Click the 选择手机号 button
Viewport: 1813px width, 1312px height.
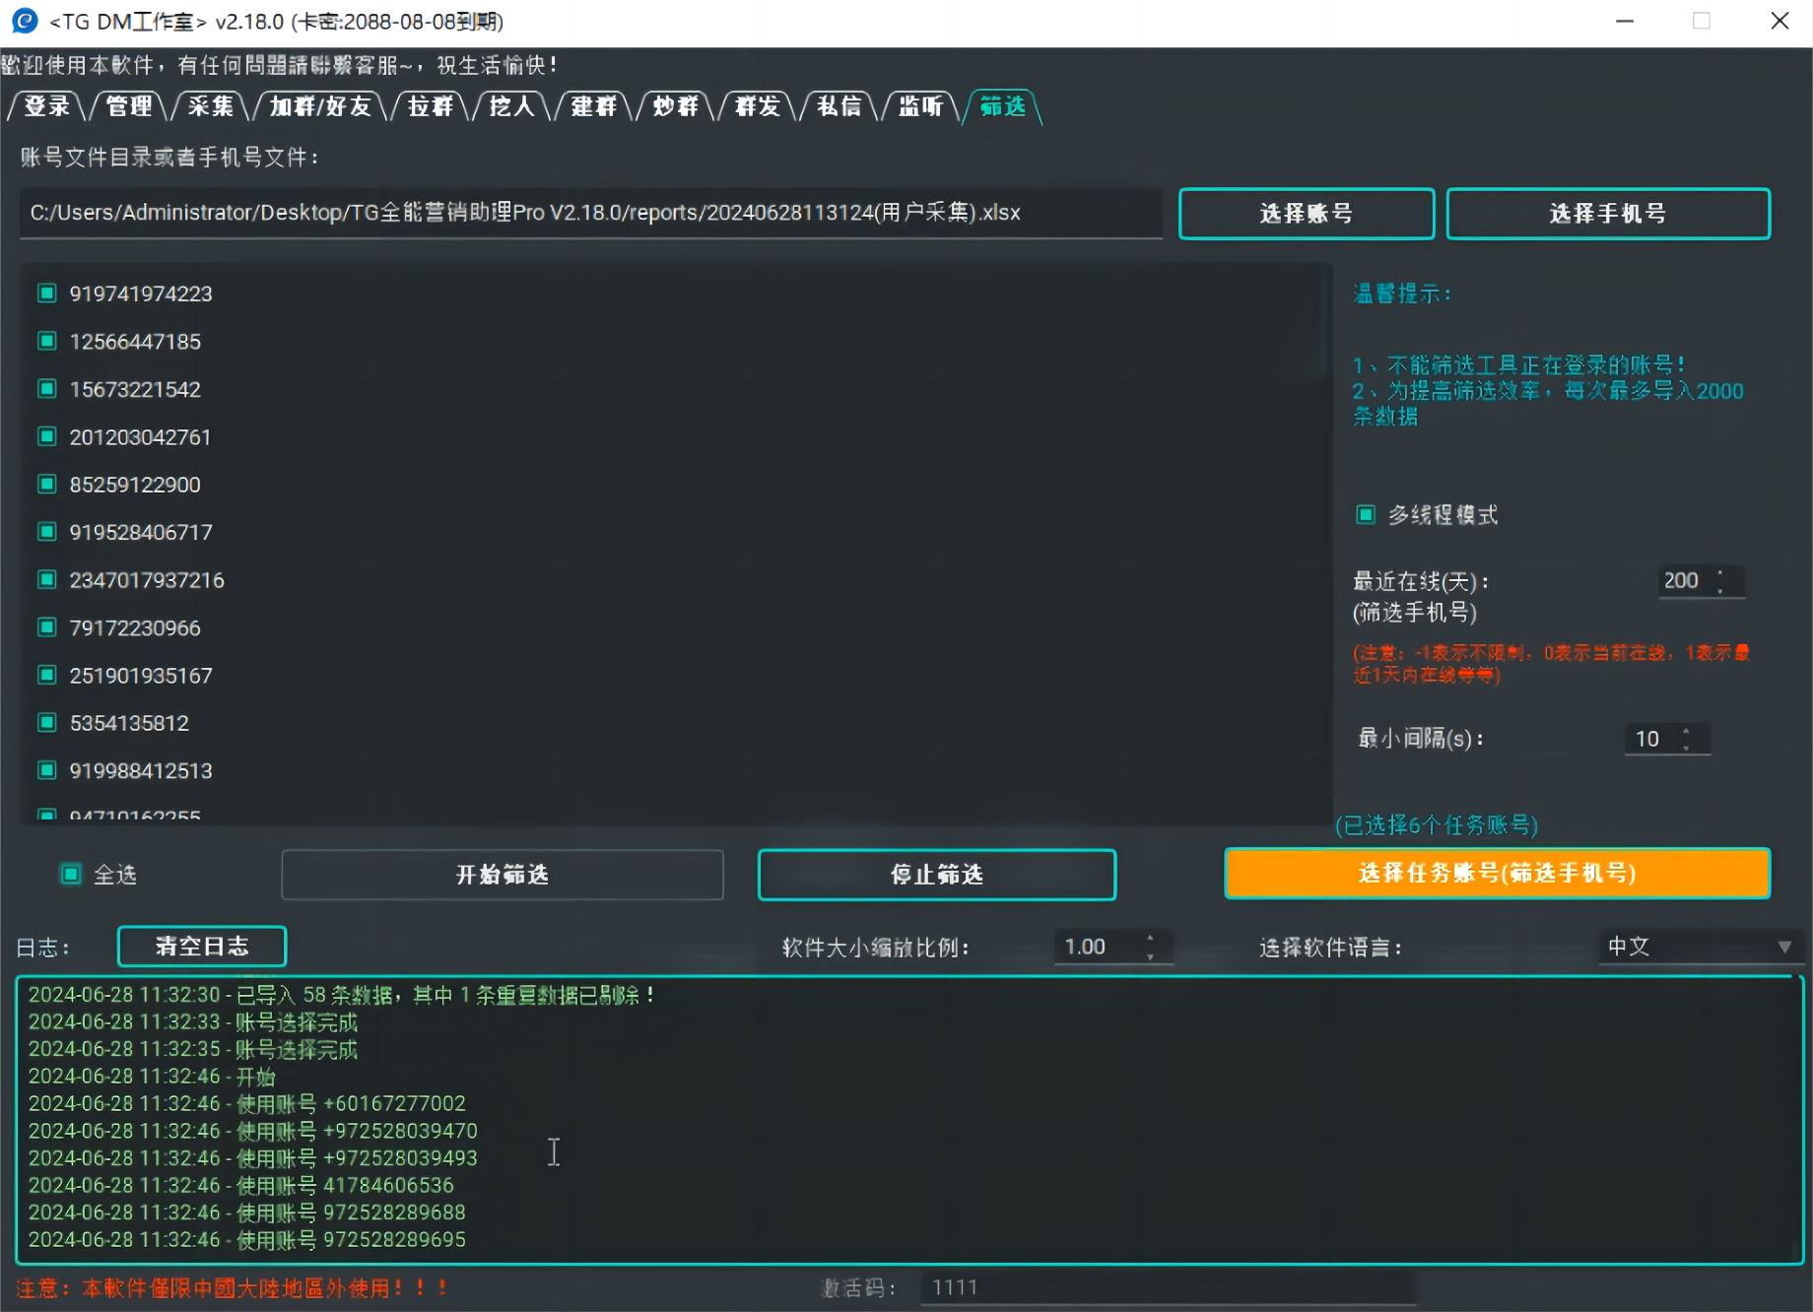point(1608,214)
